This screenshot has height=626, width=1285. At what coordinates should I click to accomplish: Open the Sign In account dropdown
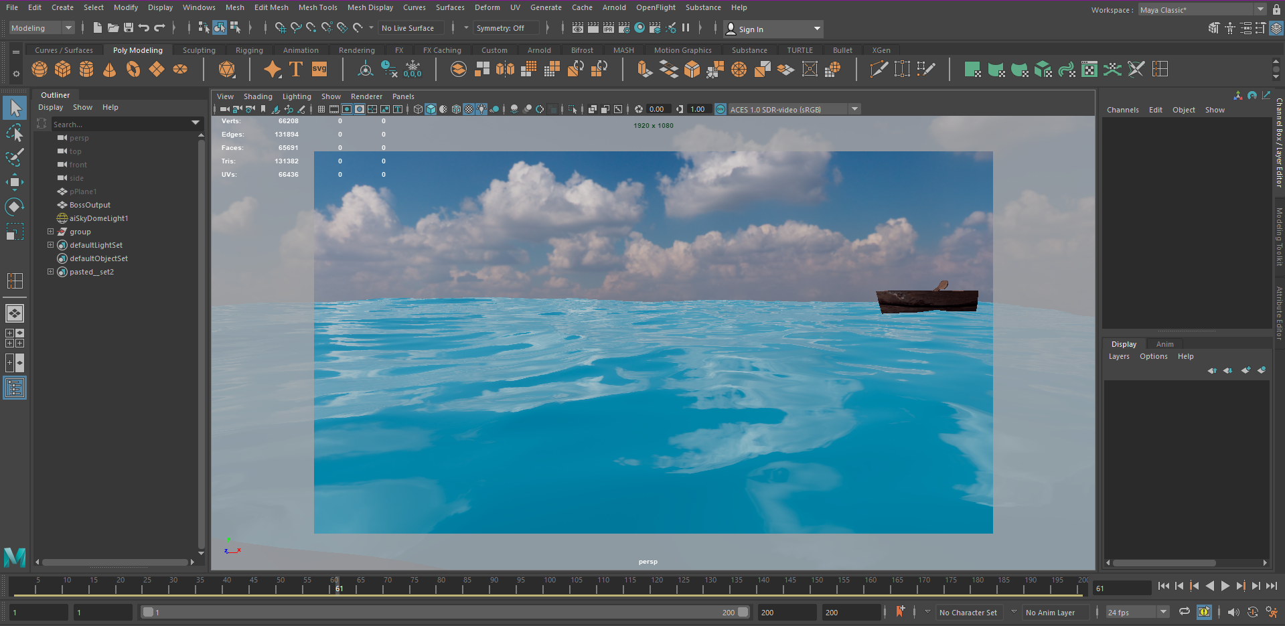pos(773,29)
